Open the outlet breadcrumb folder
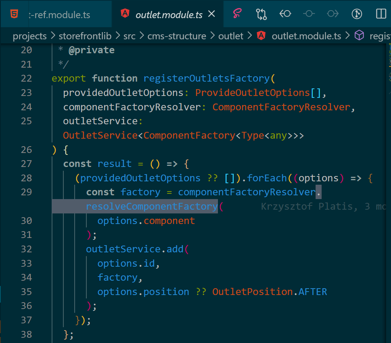 [231, 36]
